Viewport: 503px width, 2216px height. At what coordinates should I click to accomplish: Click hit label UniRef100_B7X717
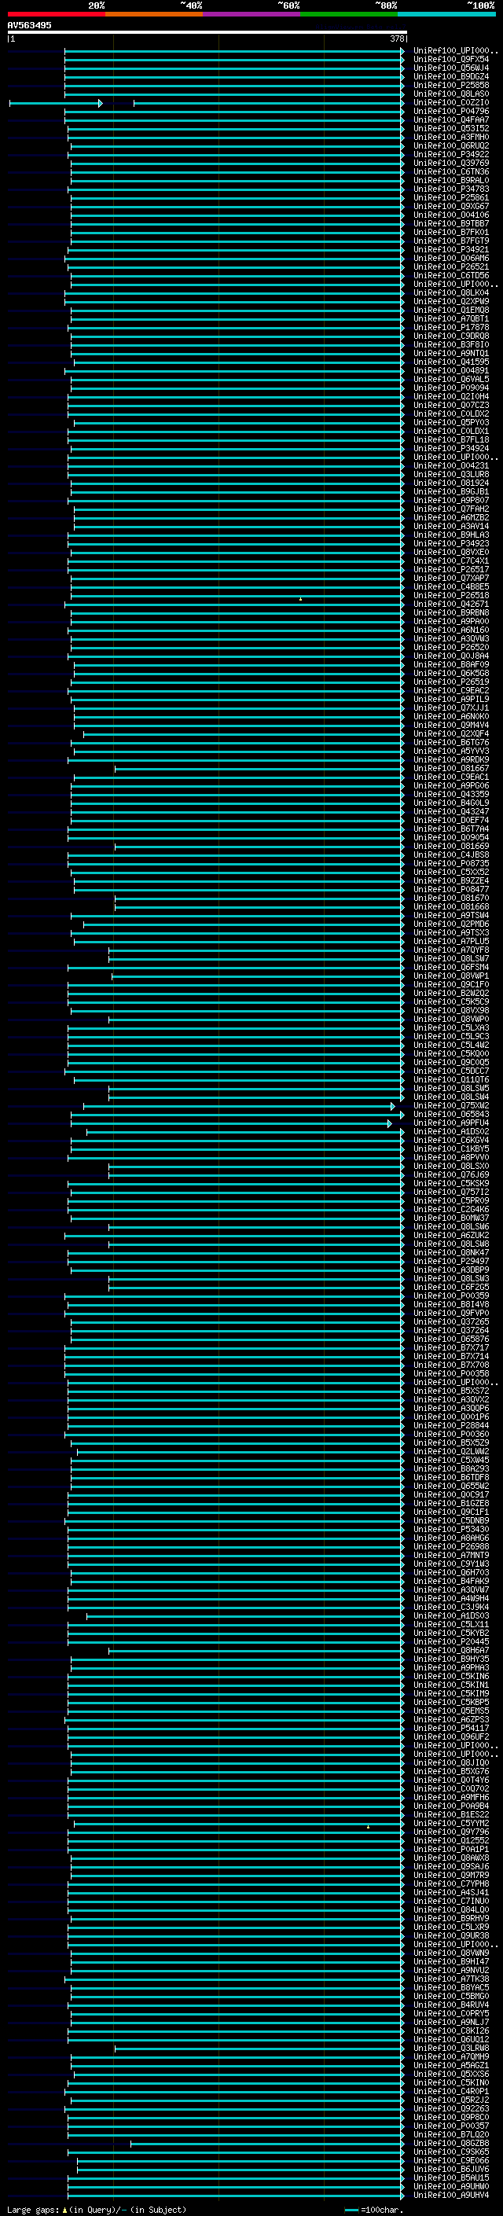pos(451,1347)
